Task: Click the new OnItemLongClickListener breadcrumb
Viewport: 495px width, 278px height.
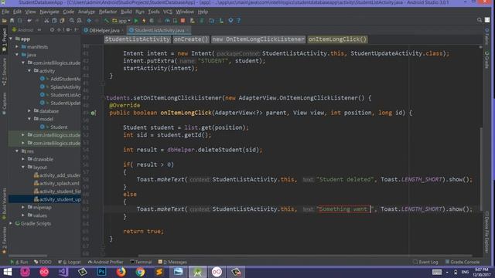Action: tap(258, 39)
